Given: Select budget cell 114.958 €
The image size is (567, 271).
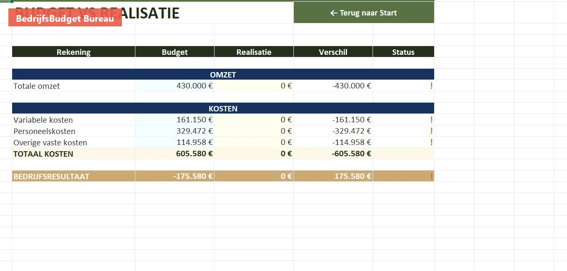Looking at the screenshot, I should coord(175,142).
